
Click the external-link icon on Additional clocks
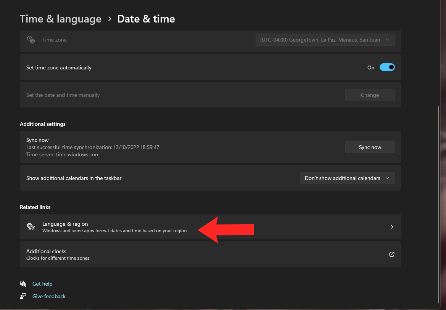391,254
